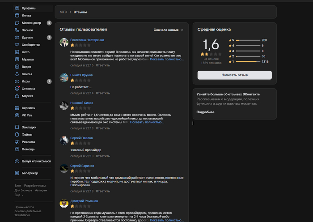This screenshot has width=313, height=222.
Task: Open Екатерина Нестеренко's profile name
Action: pos(87,40)
